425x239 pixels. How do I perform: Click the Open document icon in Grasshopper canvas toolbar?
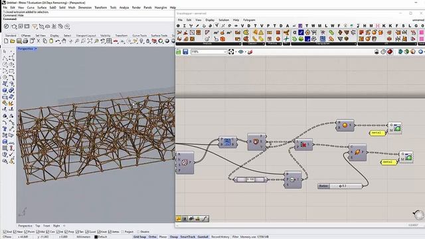click(x=179, y=52)
